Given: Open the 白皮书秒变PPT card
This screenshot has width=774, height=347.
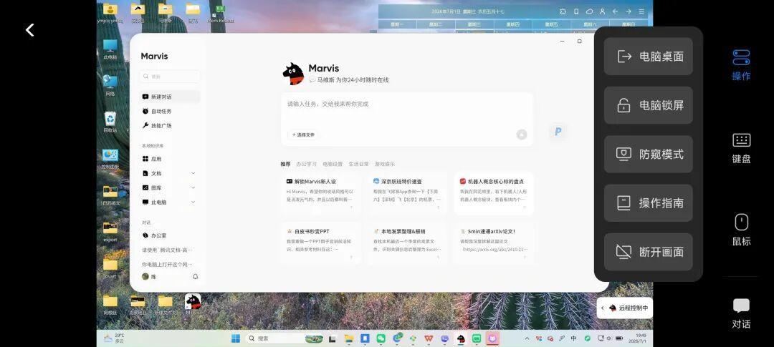Looking at the screenshot, I should click(x=321, y=243).
